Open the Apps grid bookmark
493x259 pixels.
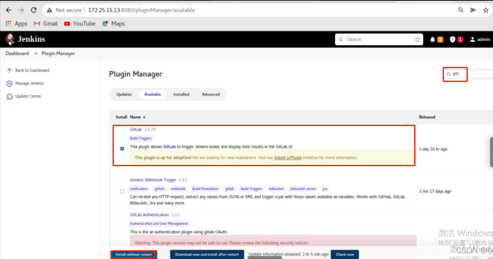[x=16, y=23]
